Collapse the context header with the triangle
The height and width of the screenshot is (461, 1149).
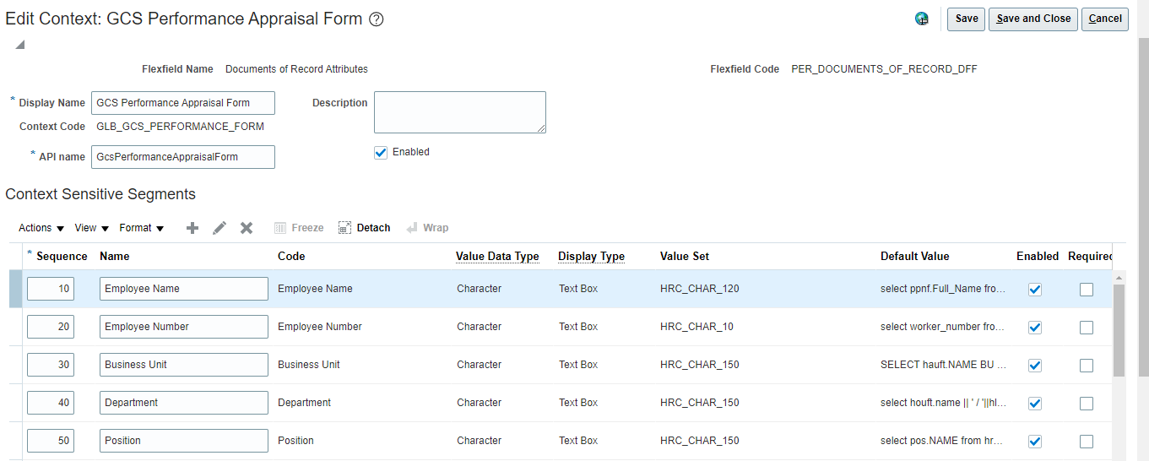point(19,45)
